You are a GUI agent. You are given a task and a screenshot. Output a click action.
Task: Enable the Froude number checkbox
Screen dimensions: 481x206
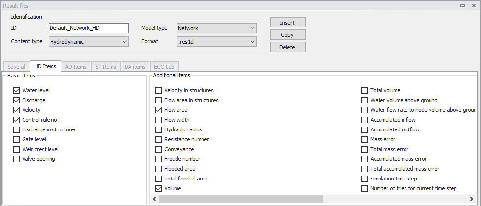pos(158,159)
